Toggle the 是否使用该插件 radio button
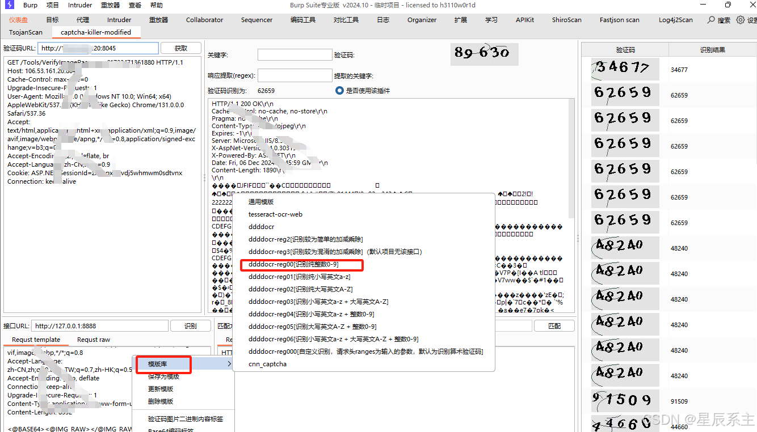 click(x=339, y=91)
